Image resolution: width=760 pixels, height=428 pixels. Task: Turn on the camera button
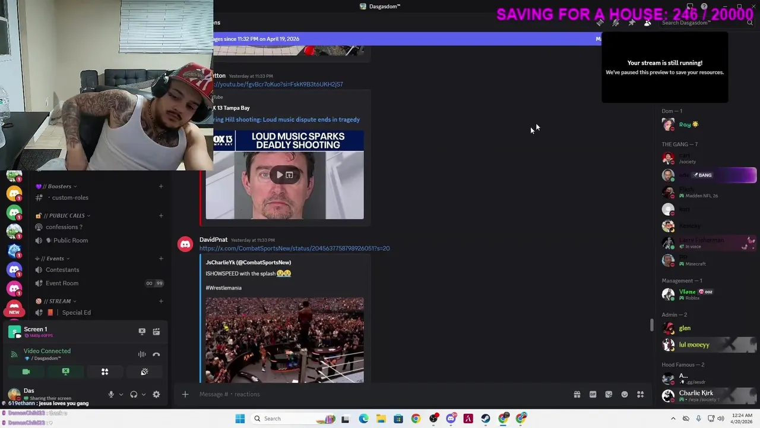pyautogui.click(x=26, y=372)
